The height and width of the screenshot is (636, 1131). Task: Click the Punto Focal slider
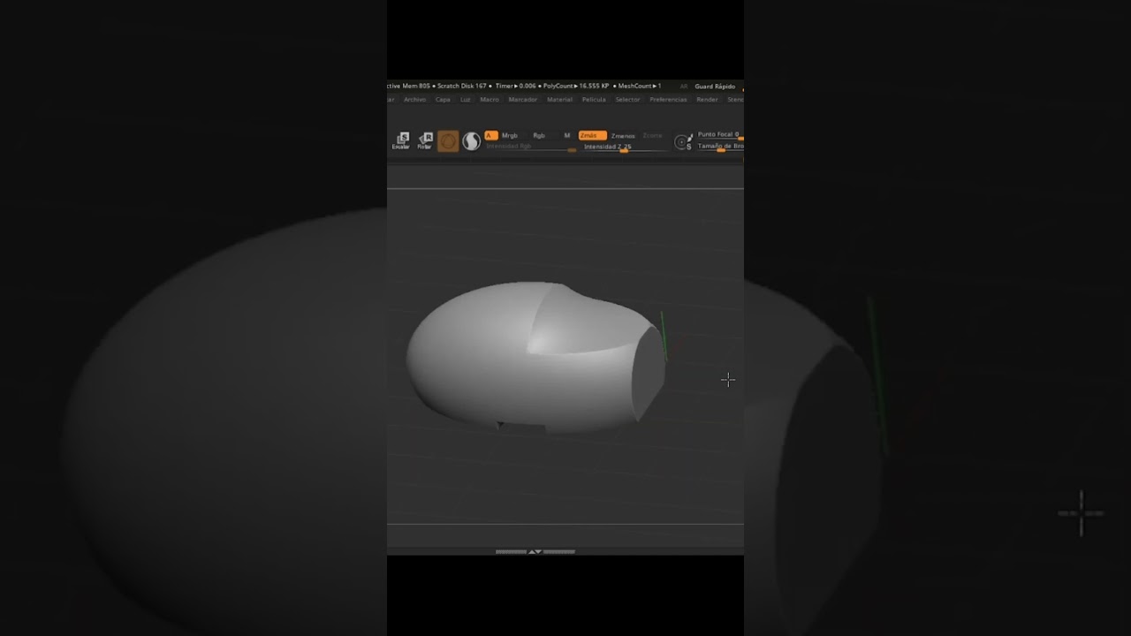point(720,135)
